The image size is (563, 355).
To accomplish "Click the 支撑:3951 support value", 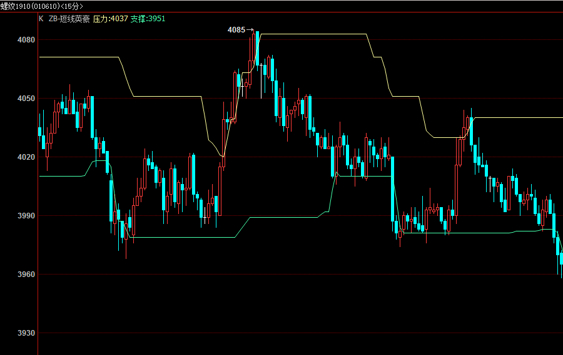I will pyautogui.click(x=148, y=19).
